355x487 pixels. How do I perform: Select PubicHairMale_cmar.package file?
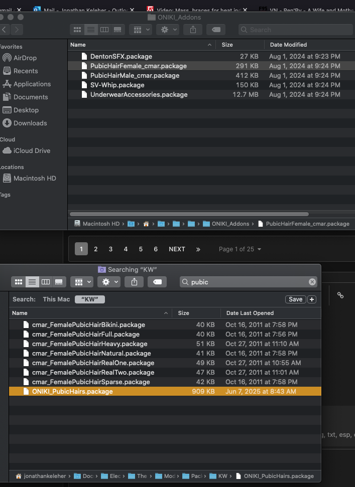[x=211, y=75]
